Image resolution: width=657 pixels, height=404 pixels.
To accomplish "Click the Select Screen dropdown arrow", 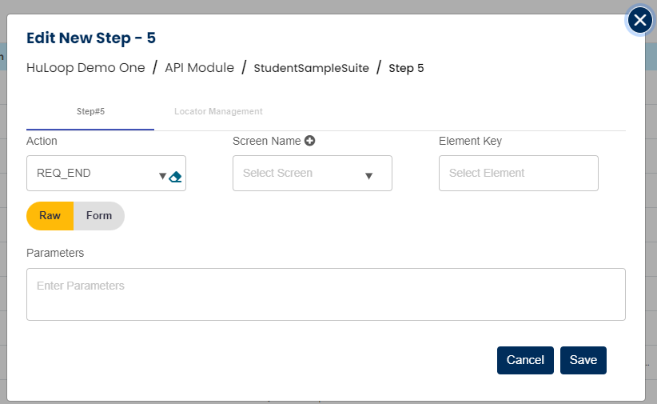I will pos(369,176).
